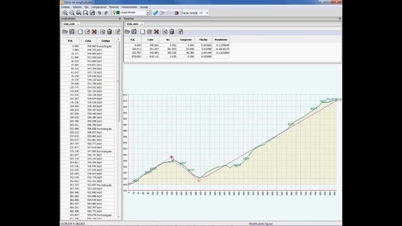Click red X delete icon in Longitudinales panel
402x226 pixels.
tap(94, 31)
